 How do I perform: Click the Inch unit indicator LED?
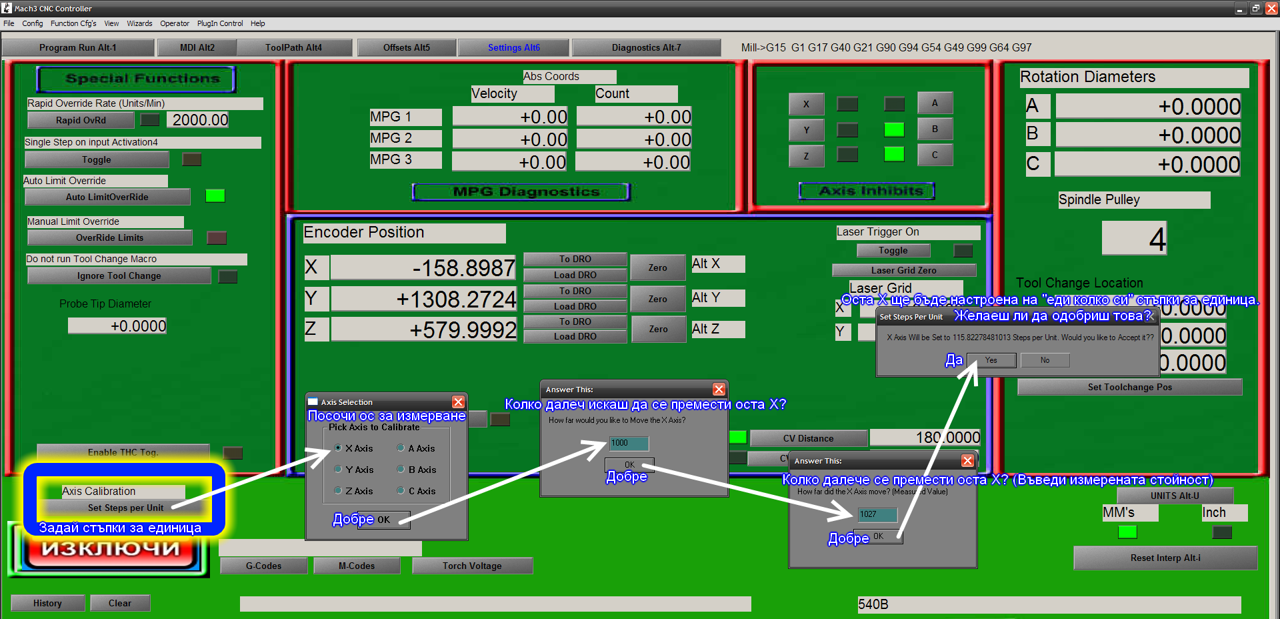coord(1221,532)
